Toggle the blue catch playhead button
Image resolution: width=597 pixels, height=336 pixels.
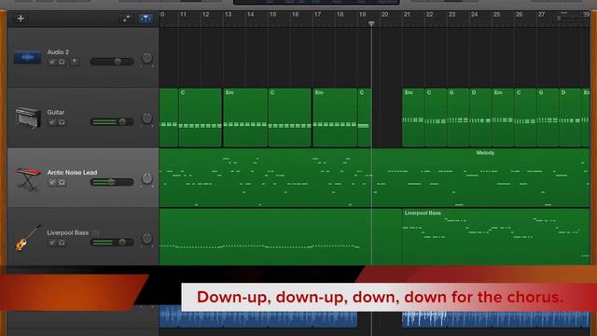pos(146,19)
